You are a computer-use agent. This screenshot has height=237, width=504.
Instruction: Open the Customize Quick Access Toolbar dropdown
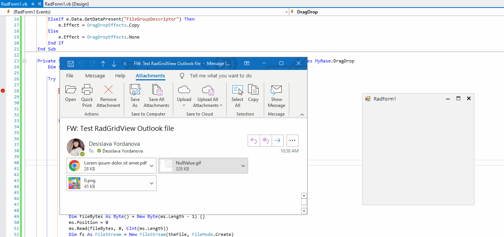(x=125, y=64)
